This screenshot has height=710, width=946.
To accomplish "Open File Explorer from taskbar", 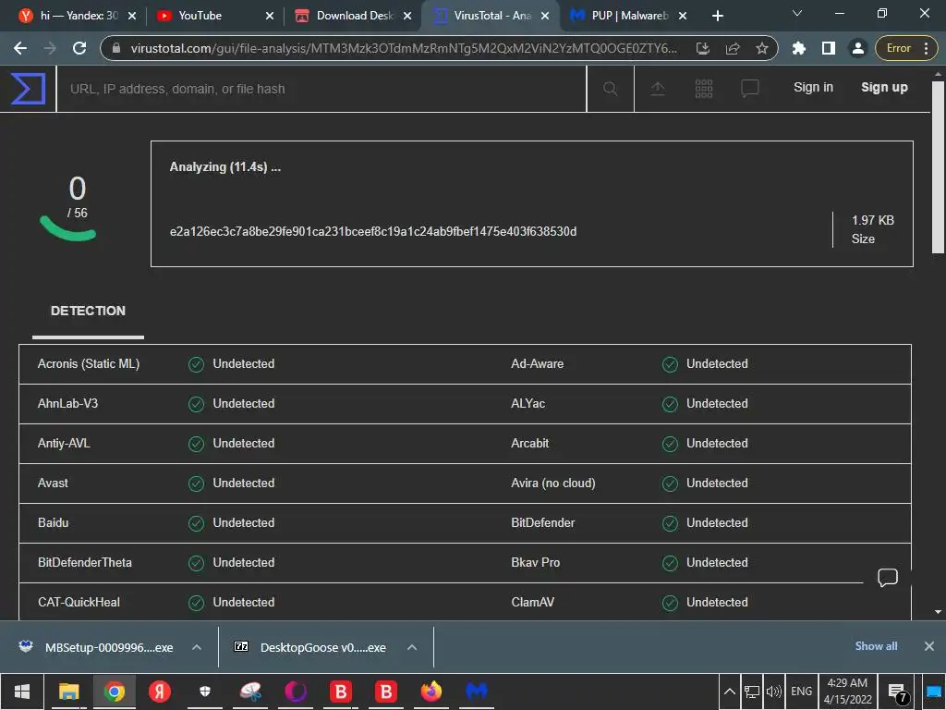I will [68, 692].
